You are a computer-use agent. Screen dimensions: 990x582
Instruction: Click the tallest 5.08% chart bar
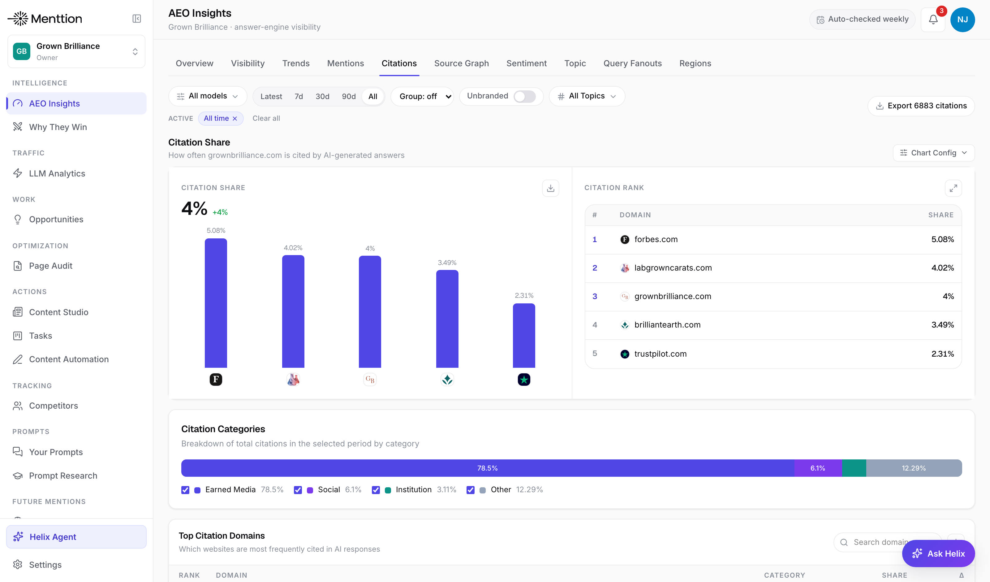pos(216,303)
